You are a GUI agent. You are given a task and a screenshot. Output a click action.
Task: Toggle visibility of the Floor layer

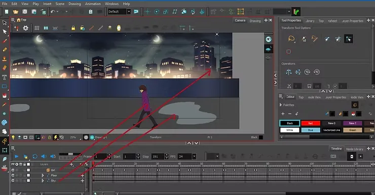coord(13,175)
